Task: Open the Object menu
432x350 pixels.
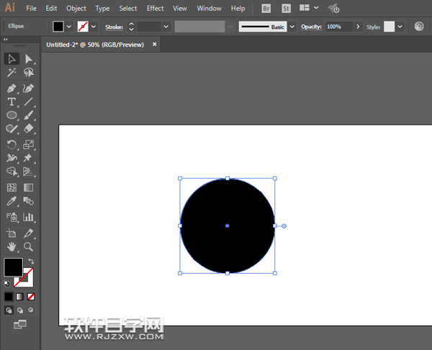Action: pyautogui.click(x=76, y=8)
